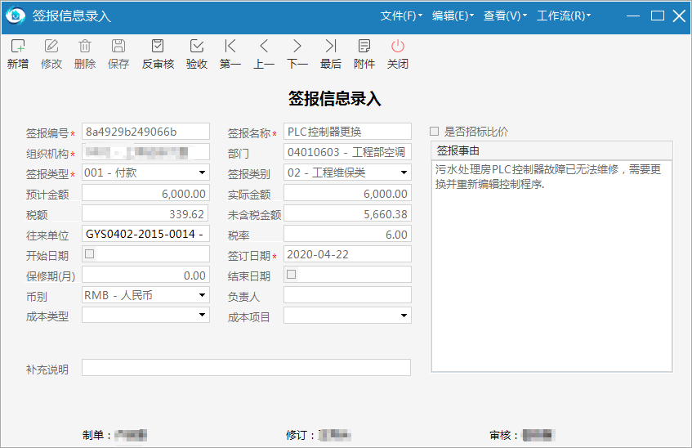Click the 组织机构 field
This screenshot has width=692, height=448.
(145, 152)
